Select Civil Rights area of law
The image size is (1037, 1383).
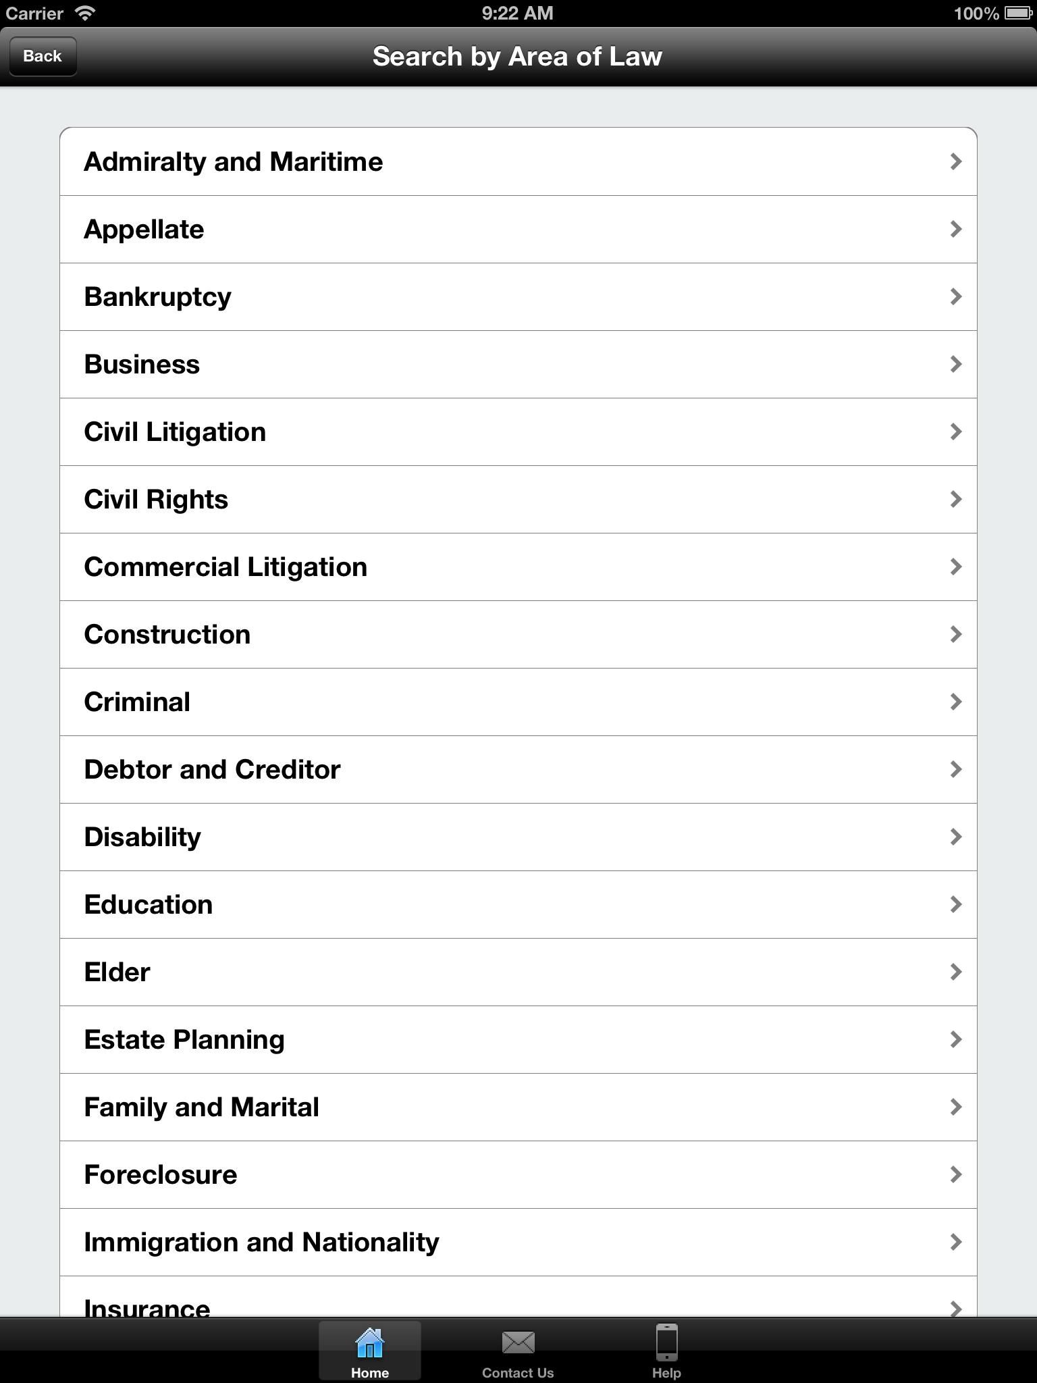pyautogui.click(x=156, y=500)
